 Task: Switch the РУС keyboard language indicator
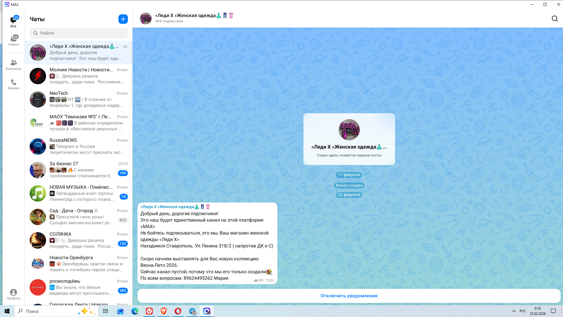pyautogui.click(x=523, y=311)
